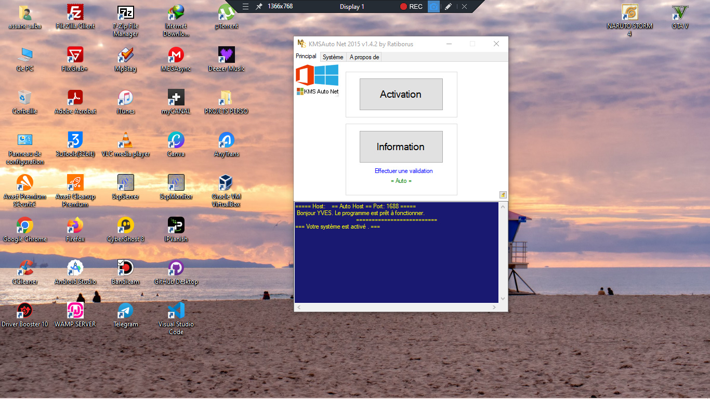Click the Activation button
This screenshot has height=399, width=710.
[401, 94]
